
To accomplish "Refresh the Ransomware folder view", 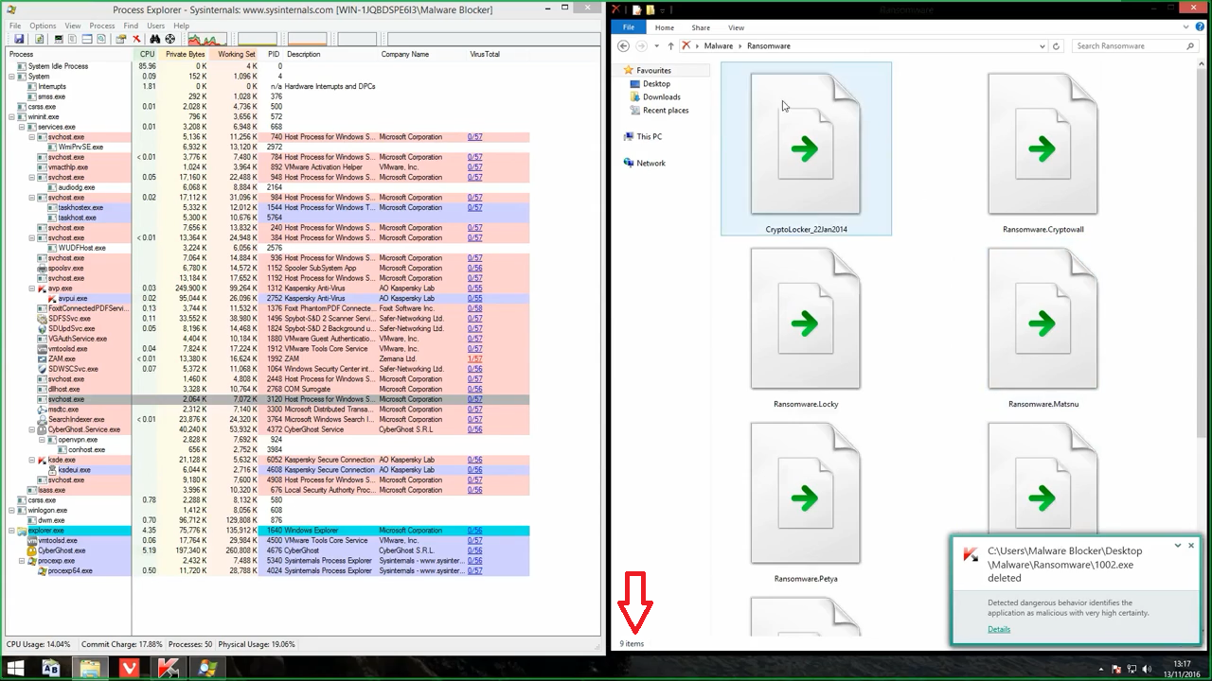I will (1056, 45).
